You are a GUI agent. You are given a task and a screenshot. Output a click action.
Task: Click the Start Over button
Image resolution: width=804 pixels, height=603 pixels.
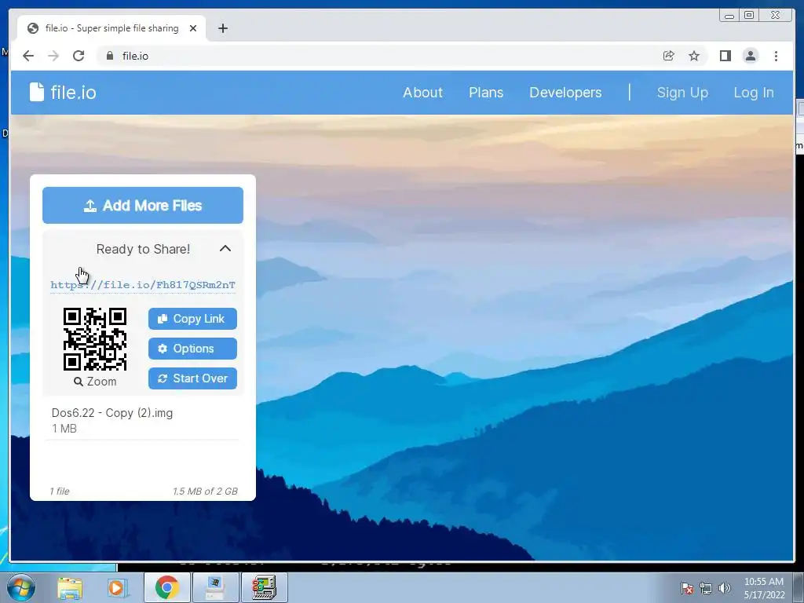click(192, 378)
